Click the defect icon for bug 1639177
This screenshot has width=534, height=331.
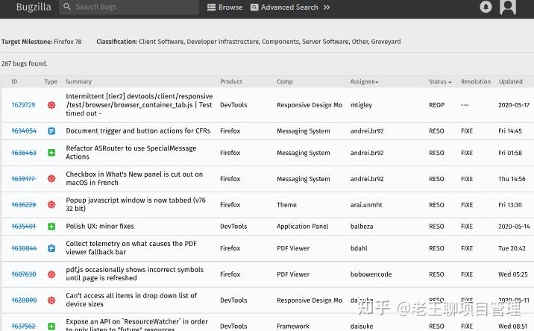tap(51, 179)
